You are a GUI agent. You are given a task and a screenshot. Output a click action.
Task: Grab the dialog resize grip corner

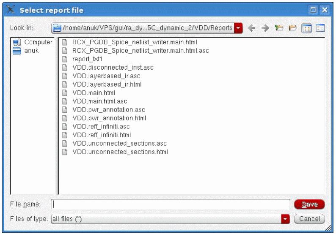tap(328, 228)
